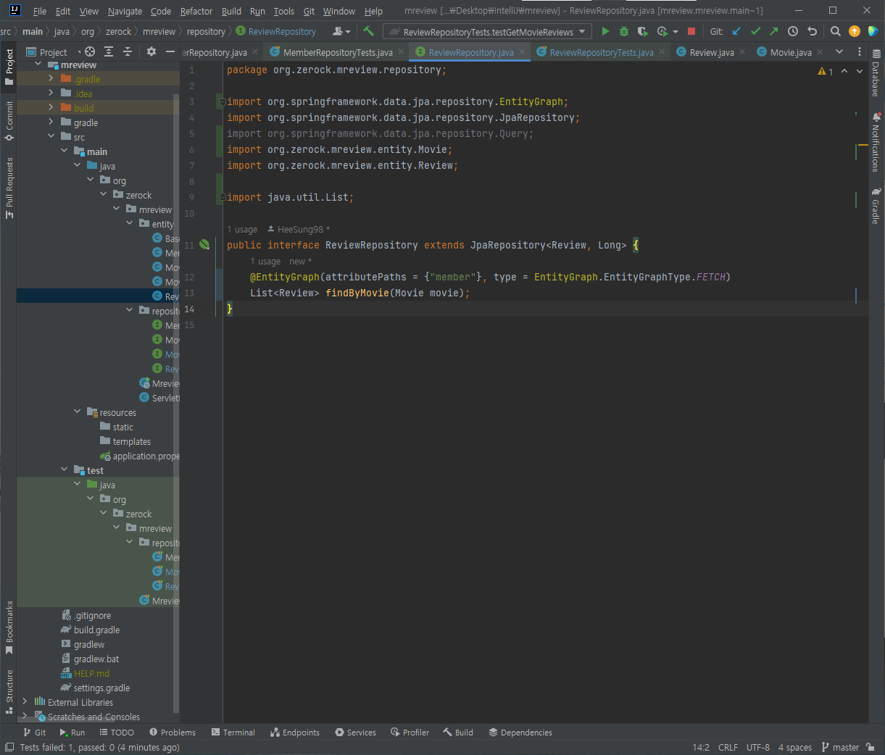Toggle the Bookmarks tool window
The width and height of the screenshot is (885, 755).
[x=9, y=627]
